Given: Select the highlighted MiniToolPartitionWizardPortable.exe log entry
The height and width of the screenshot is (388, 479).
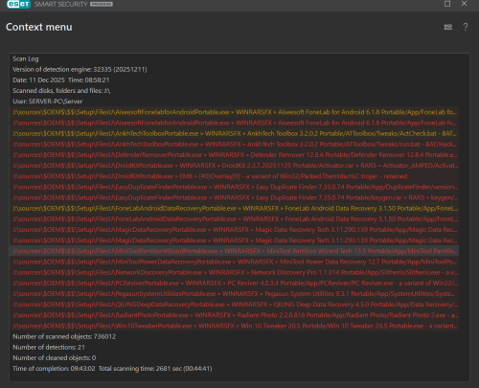Looking at the screenshot, I should (236, 251).
